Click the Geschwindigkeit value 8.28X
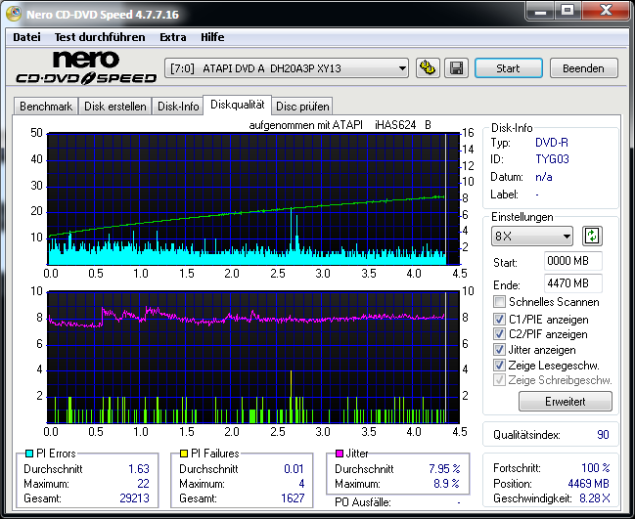635x519 pixels. 595,498
